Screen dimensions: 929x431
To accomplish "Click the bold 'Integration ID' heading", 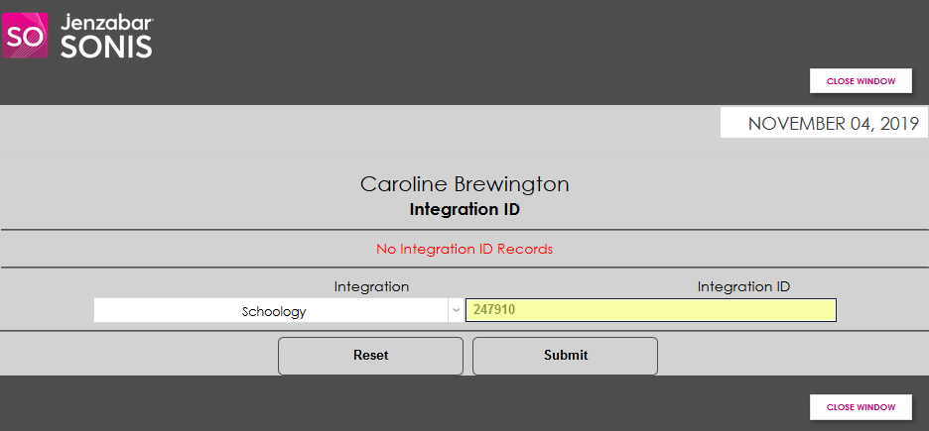I will tap(464, 209).
